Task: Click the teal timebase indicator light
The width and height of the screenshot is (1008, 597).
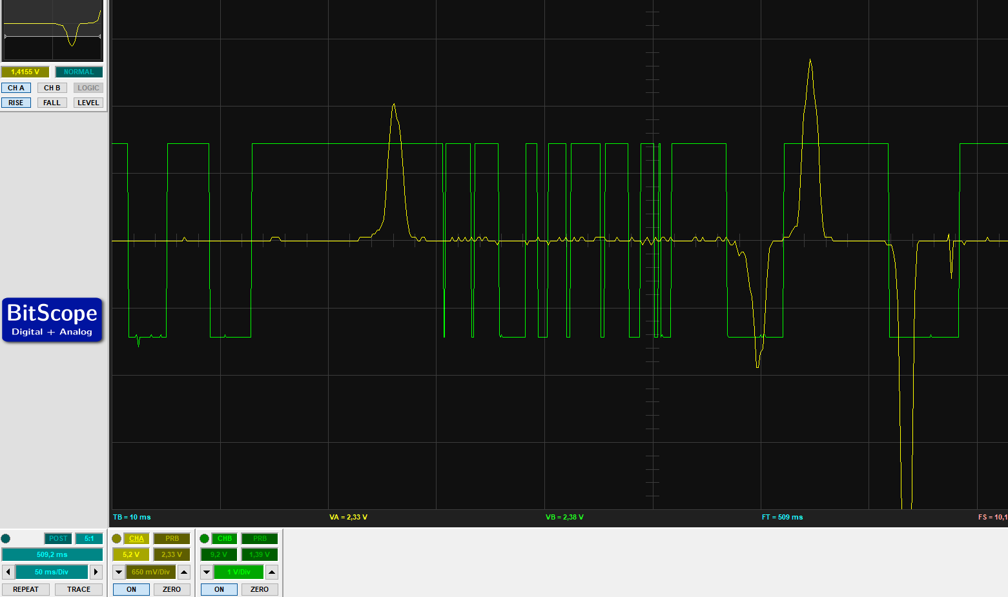Action: [6, 539]
